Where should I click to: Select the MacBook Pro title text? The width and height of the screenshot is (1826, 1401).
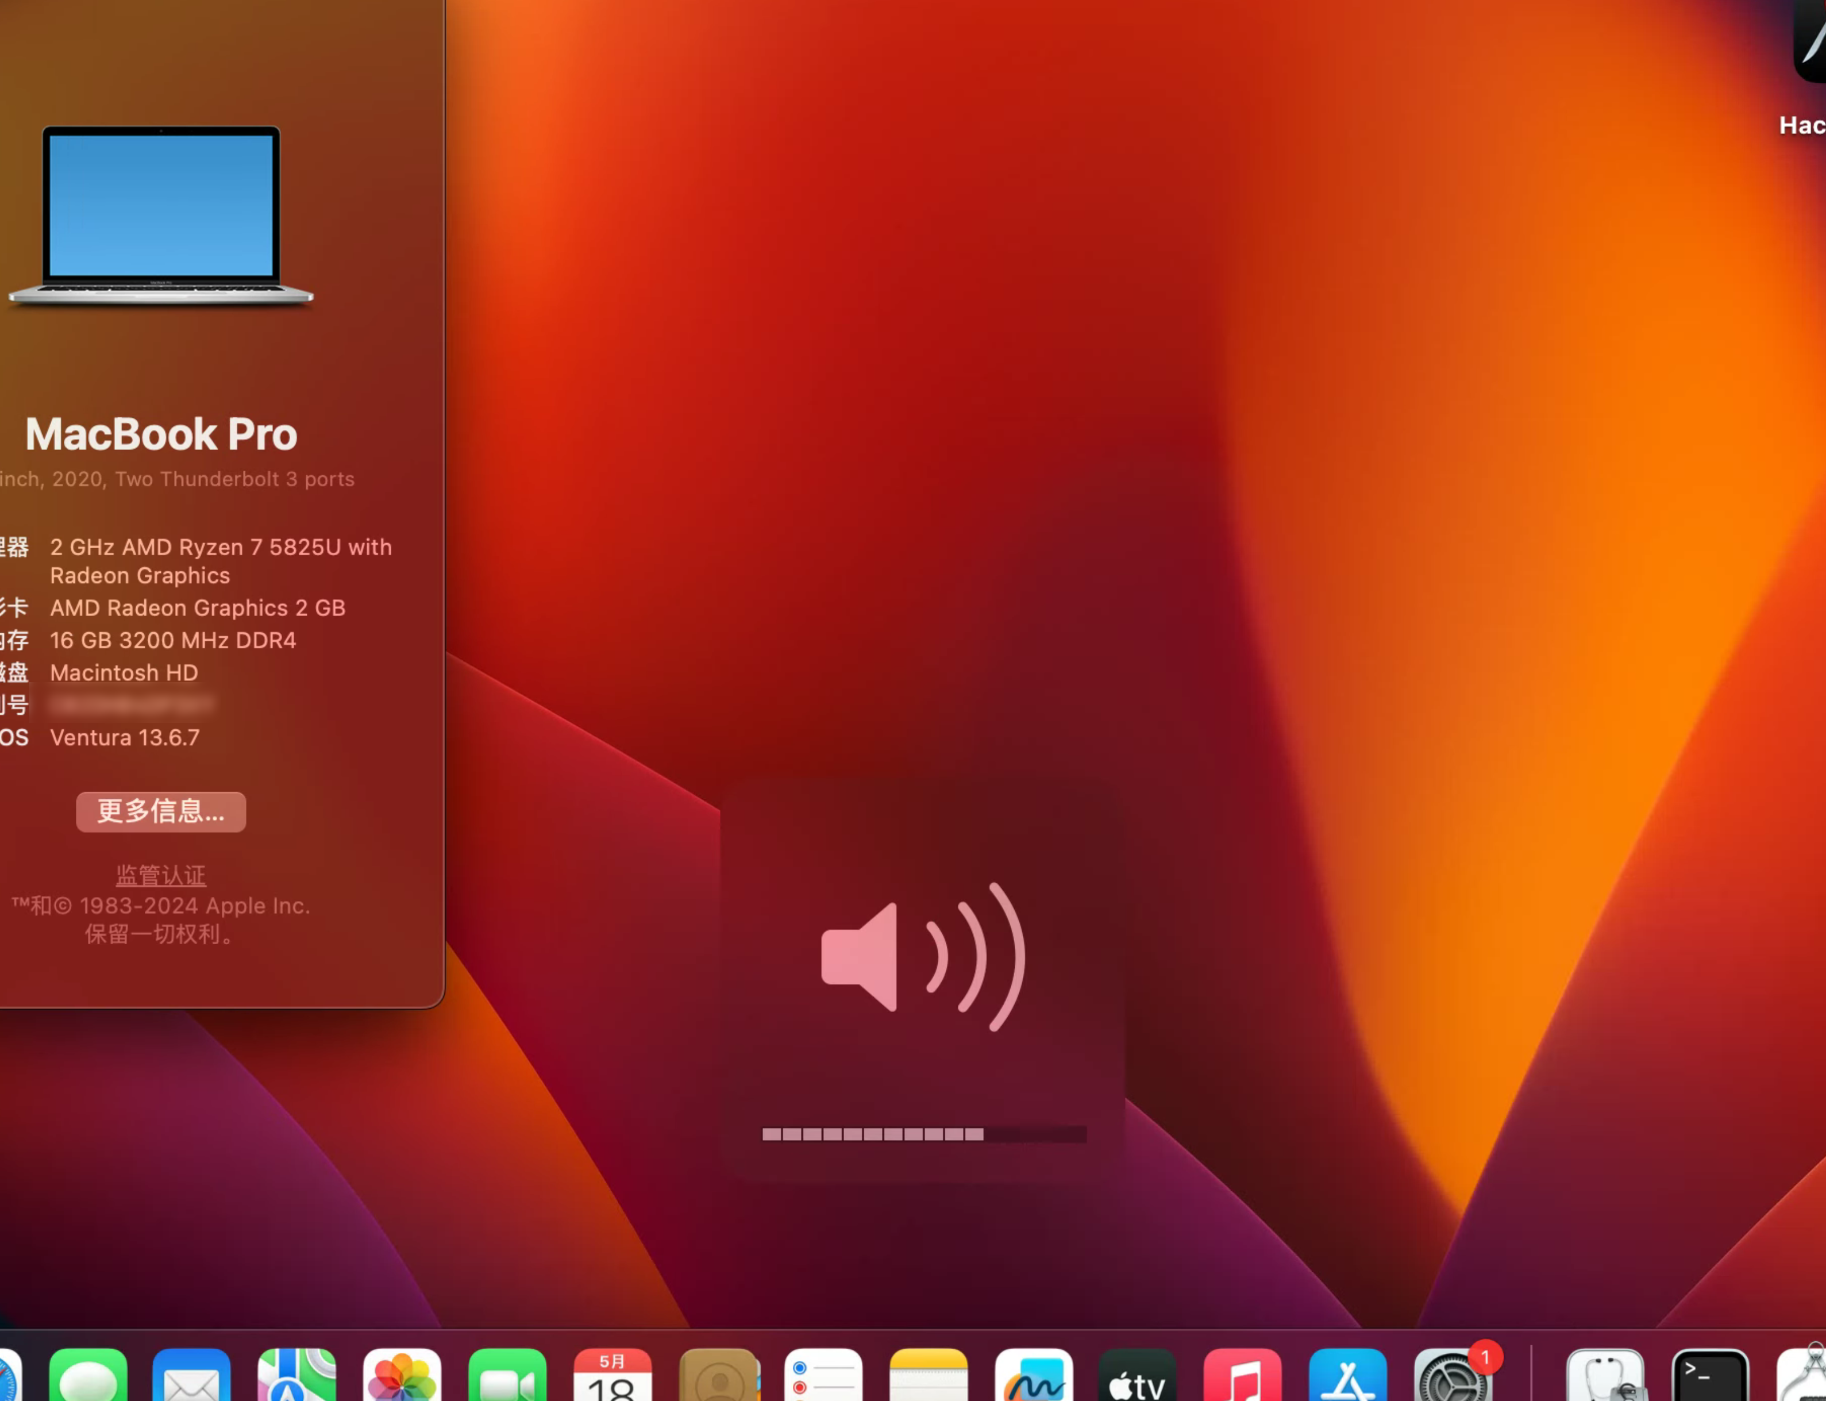coord(161,434)
